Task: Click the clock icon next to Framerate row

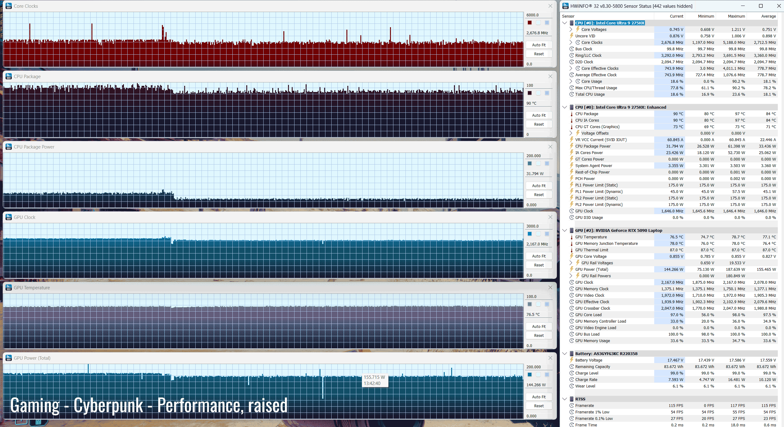Action: [x=572, y=405]
